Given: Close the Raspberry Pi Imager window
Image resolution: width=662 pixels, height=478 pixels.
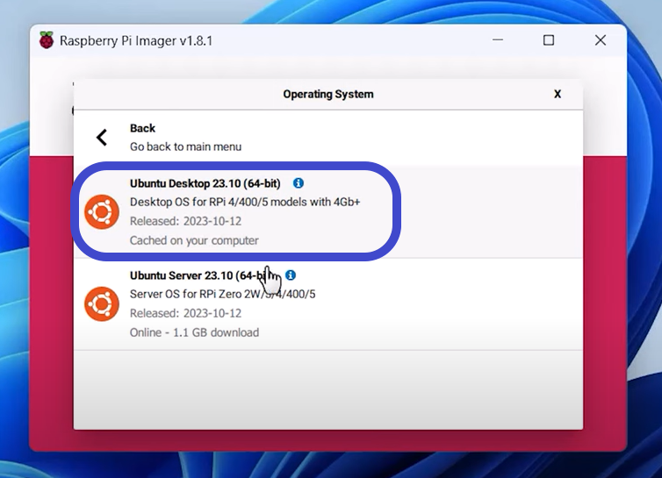Looking at the screenshot, I should point(601,40).
